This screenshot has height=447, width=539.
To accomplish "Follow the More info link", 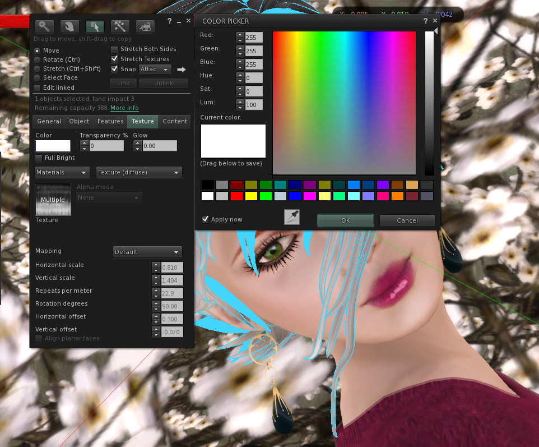I will coord(124,108).
